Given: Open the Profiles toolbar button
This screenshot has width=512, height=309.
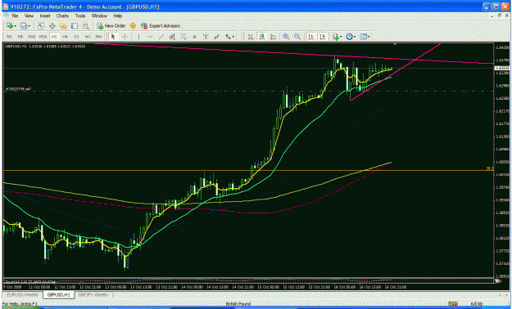Looking at the screenshot, I should pyautogui.click(x=24, y=26).
